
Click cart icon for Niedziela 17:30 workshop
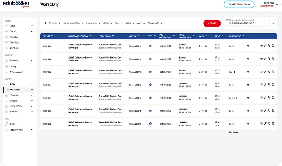click(x=248, y=123)
